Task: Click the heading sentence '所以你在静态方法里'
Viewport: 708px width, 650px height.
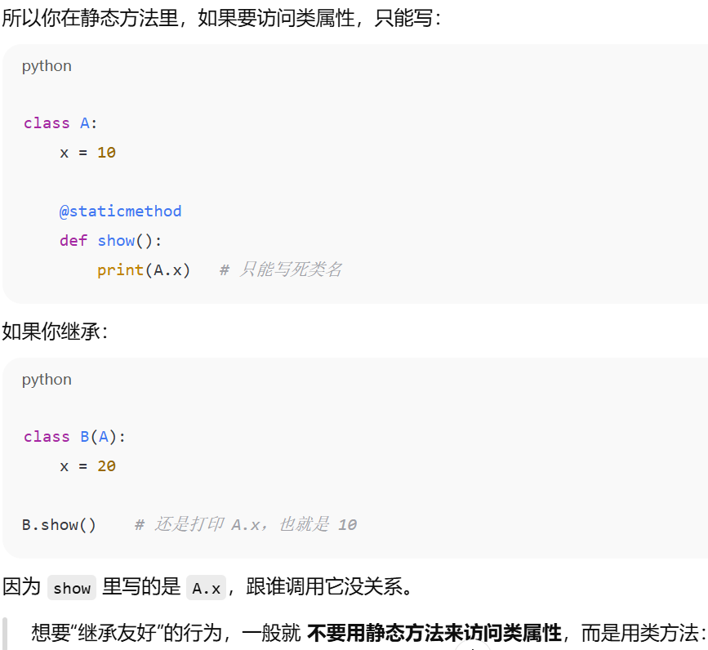Action: pyautogui.click(x=91, y=18)
